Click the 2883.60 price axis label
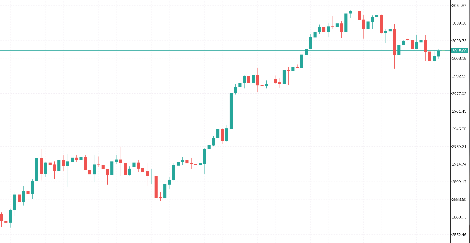 [459, 199]
